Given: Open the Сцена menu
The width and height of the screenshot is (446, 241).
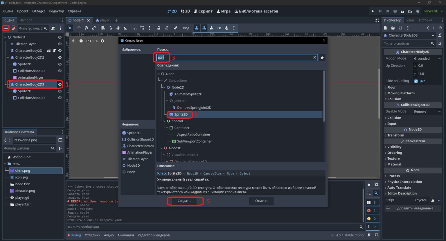Looking at the screenshot, I should click(8, 11).
